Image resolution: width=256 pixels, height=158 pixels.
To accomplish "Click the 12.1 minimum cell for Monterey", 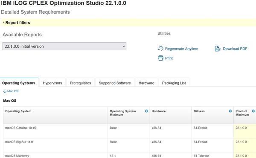I will click(x=129, y=155).
